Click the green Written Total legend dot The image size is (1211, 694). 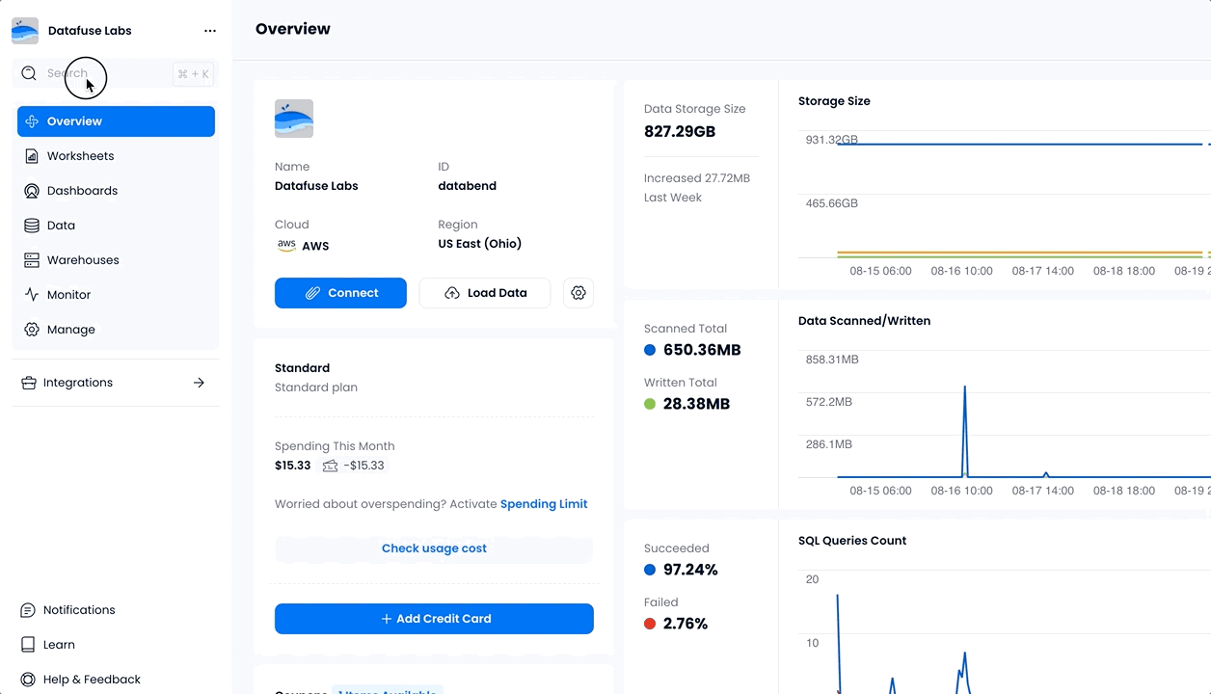(x=650, y=404)
